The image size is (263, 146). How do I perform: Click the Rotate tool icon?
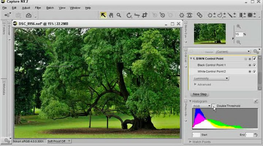(129, 15)
